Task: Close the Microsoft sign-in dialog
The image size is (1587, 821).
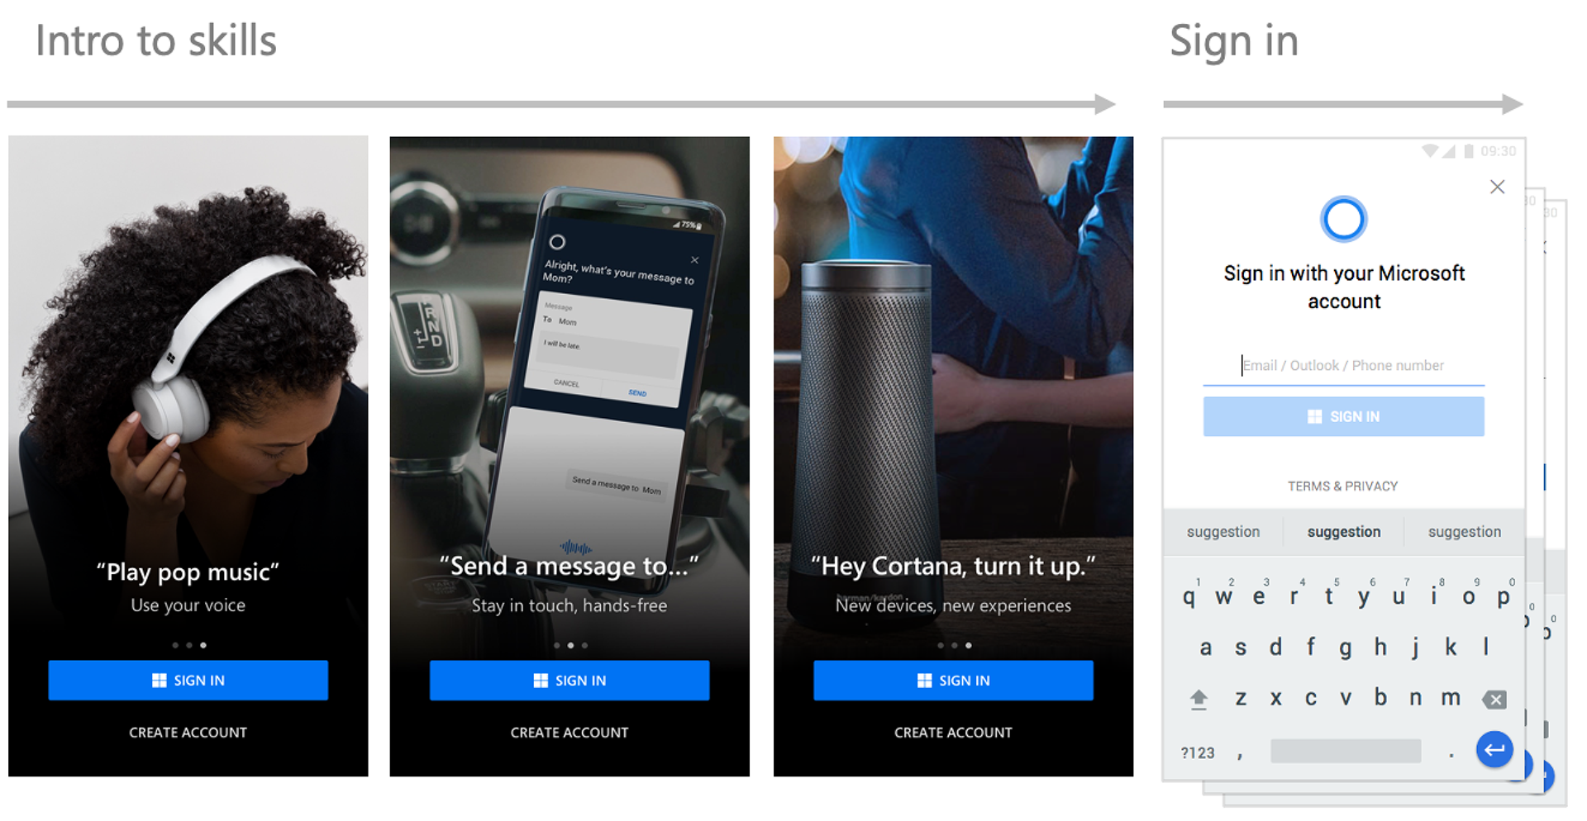Action: [1497, 187]
